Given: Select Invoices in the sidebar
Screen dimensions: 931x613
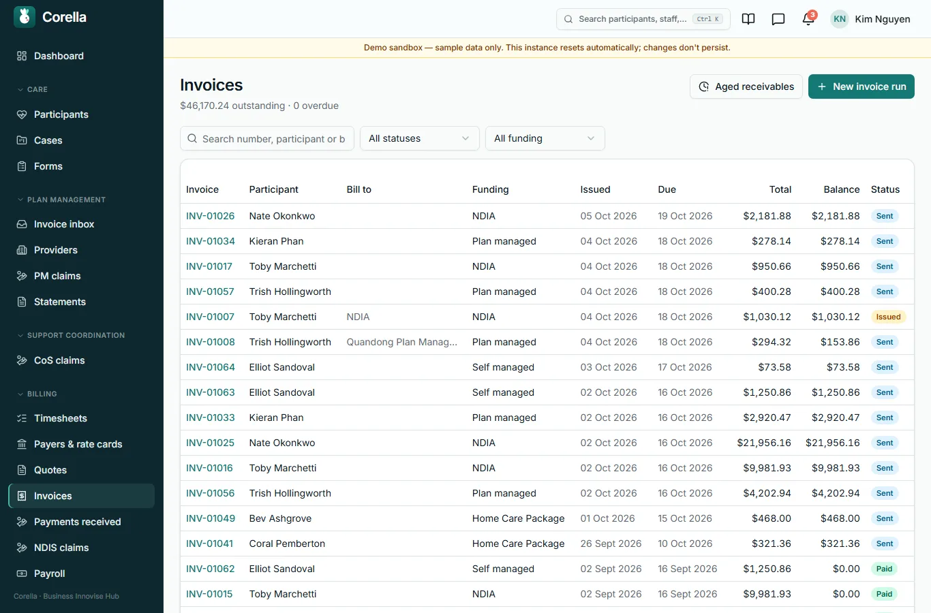Looking at the screenshot, I should pos(81,496).
